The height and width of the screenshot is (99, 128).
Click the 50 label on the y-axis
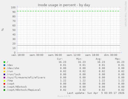click(14, 30)
